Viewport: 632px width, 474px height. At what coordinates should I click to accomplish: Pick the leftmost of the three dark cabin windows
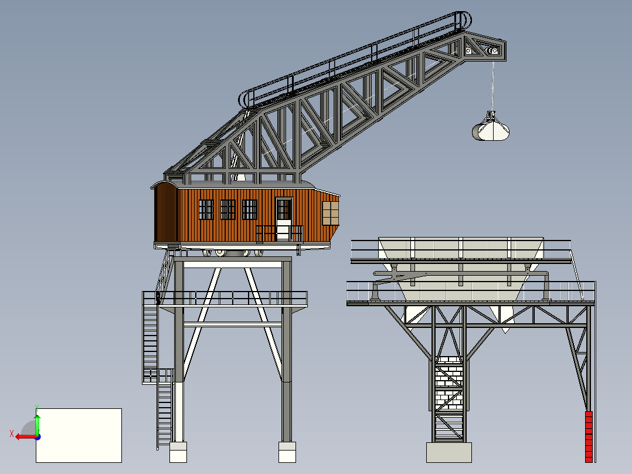click(206, 210)
